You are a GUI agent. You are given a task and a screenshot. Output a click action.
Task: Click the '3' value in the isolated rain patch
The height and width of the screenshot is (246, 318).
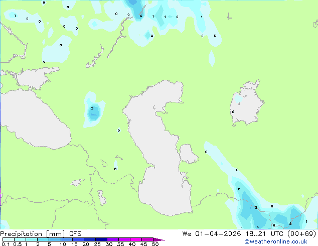(x=92, y=108)
